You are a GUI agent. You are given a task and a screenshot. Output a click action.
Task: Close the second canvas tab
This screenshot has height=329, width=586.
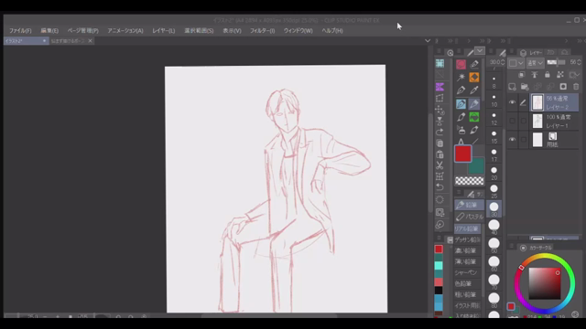click(x=90, y=40)
